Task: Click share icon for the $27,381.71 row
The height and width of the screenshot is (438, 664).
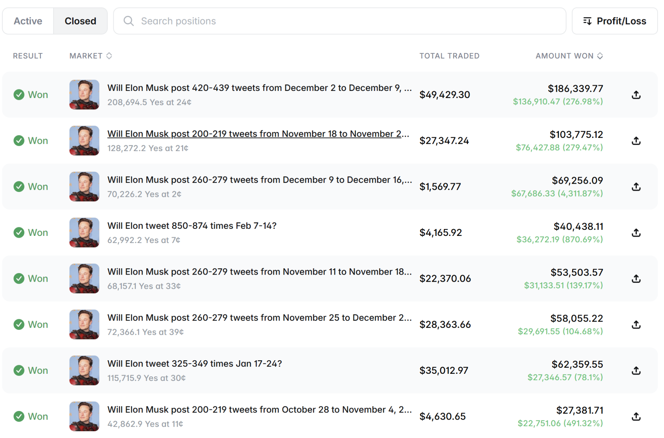Action: (636, 417)
